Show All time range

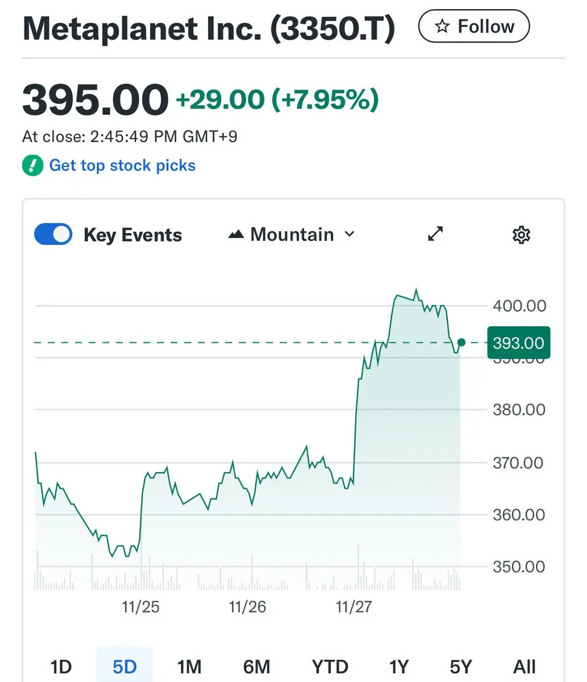pyautogui.click(x=524, y=666)
